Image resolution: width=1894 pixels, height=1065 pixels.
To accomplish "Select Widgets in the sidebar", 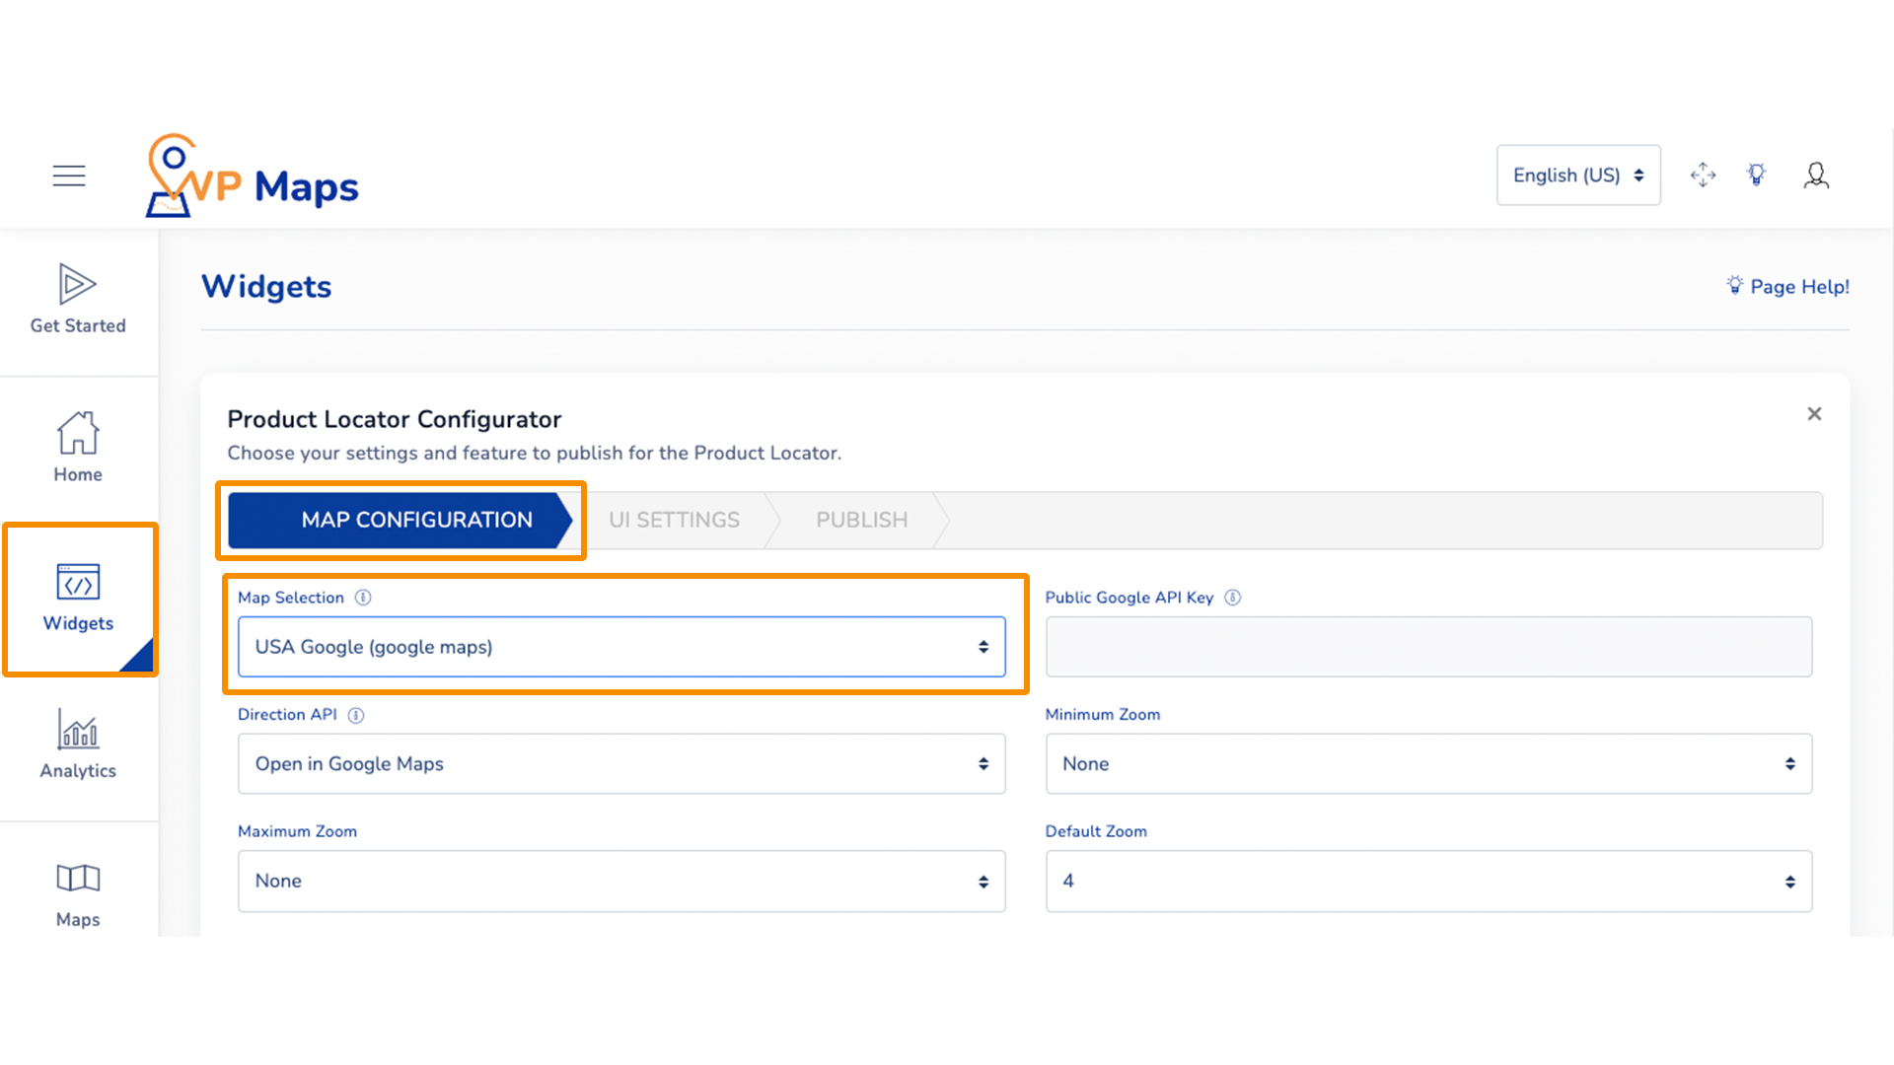I will pos(78,599).
